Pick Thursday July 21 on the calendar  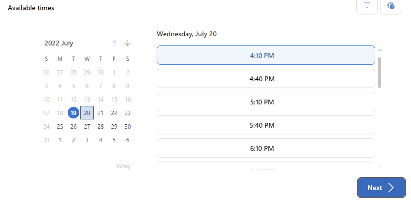click(x=101, y=113)
